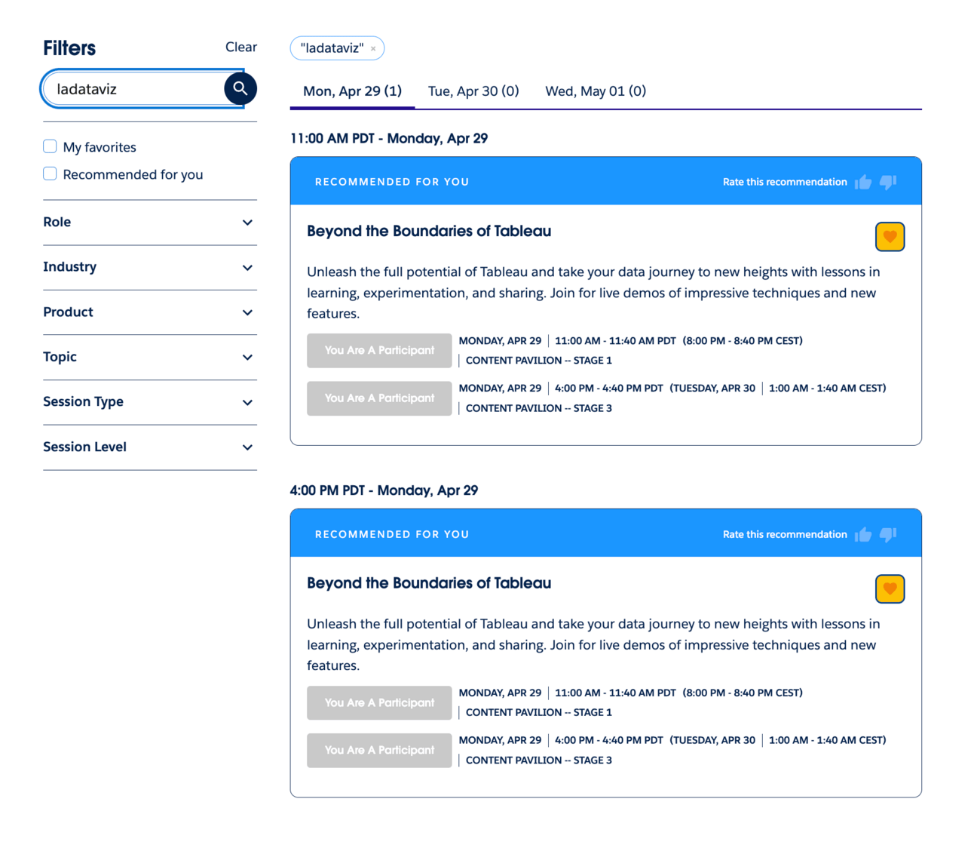Viewport: 974px width, 845px height.
Task: Thumbs down the 4:00 PM session recommendation
Action: pyautogui.click(x=888, y=534)
